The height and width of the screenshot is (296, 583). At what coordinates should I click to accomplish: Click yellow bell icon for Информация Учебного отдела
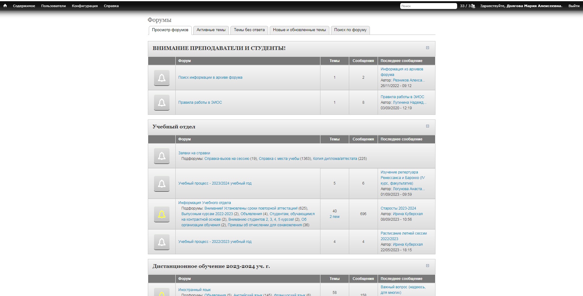161,214
